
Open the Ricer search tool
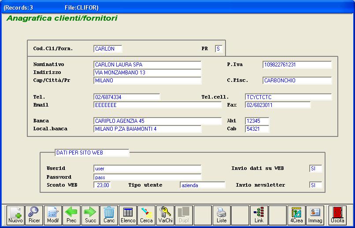34,215
